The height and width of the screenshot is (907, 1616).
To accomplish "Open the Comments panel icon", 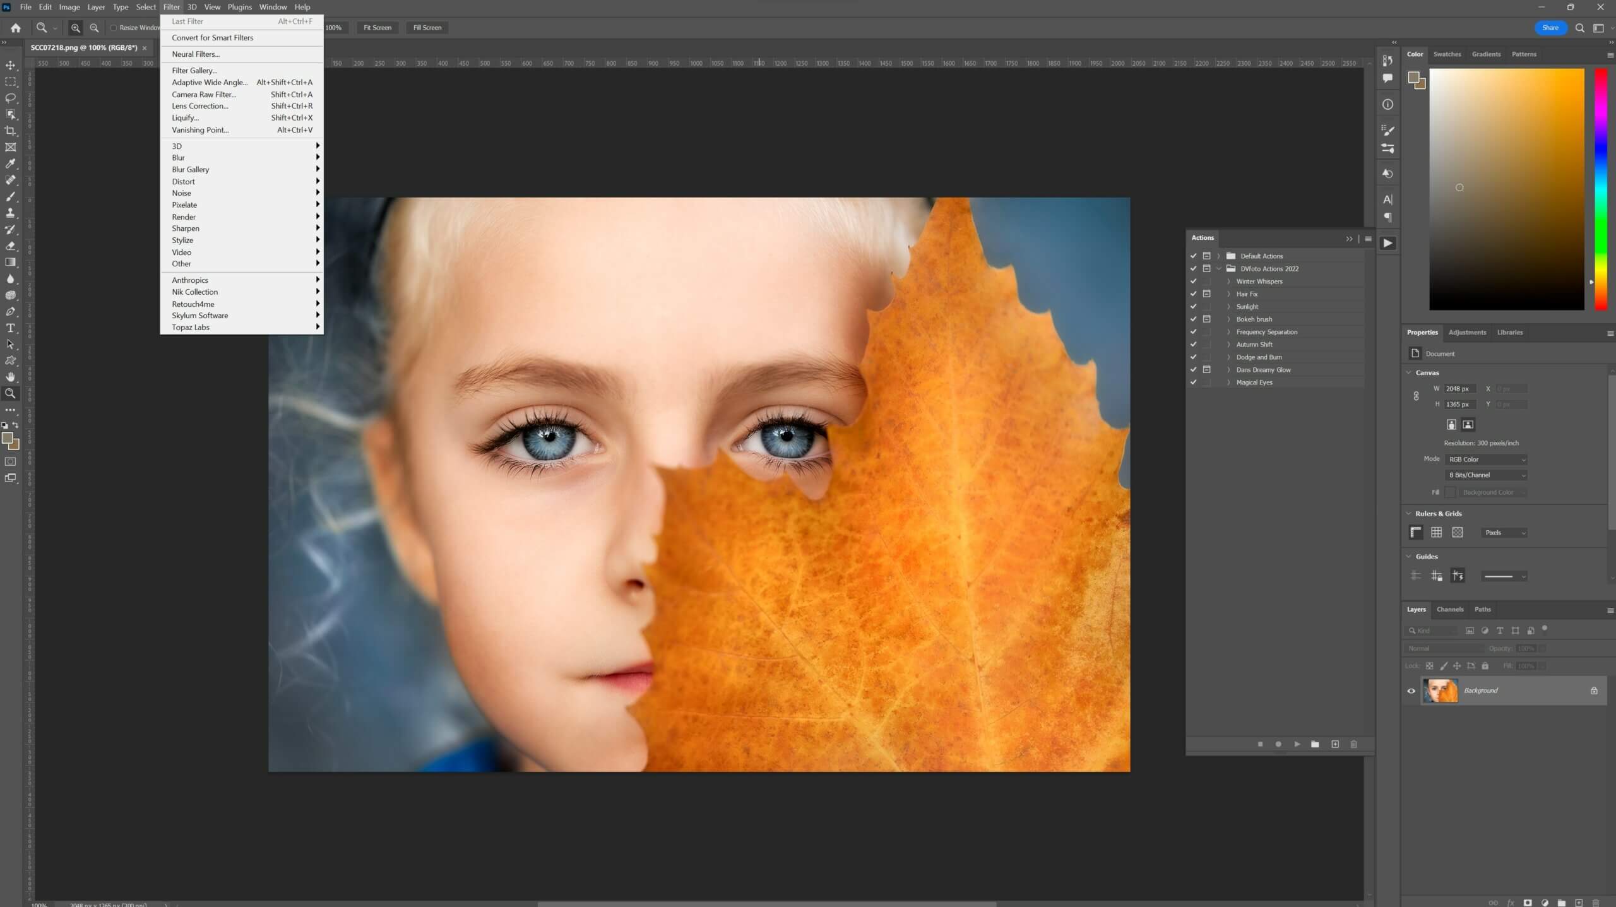I will [x=1387, y=78].
